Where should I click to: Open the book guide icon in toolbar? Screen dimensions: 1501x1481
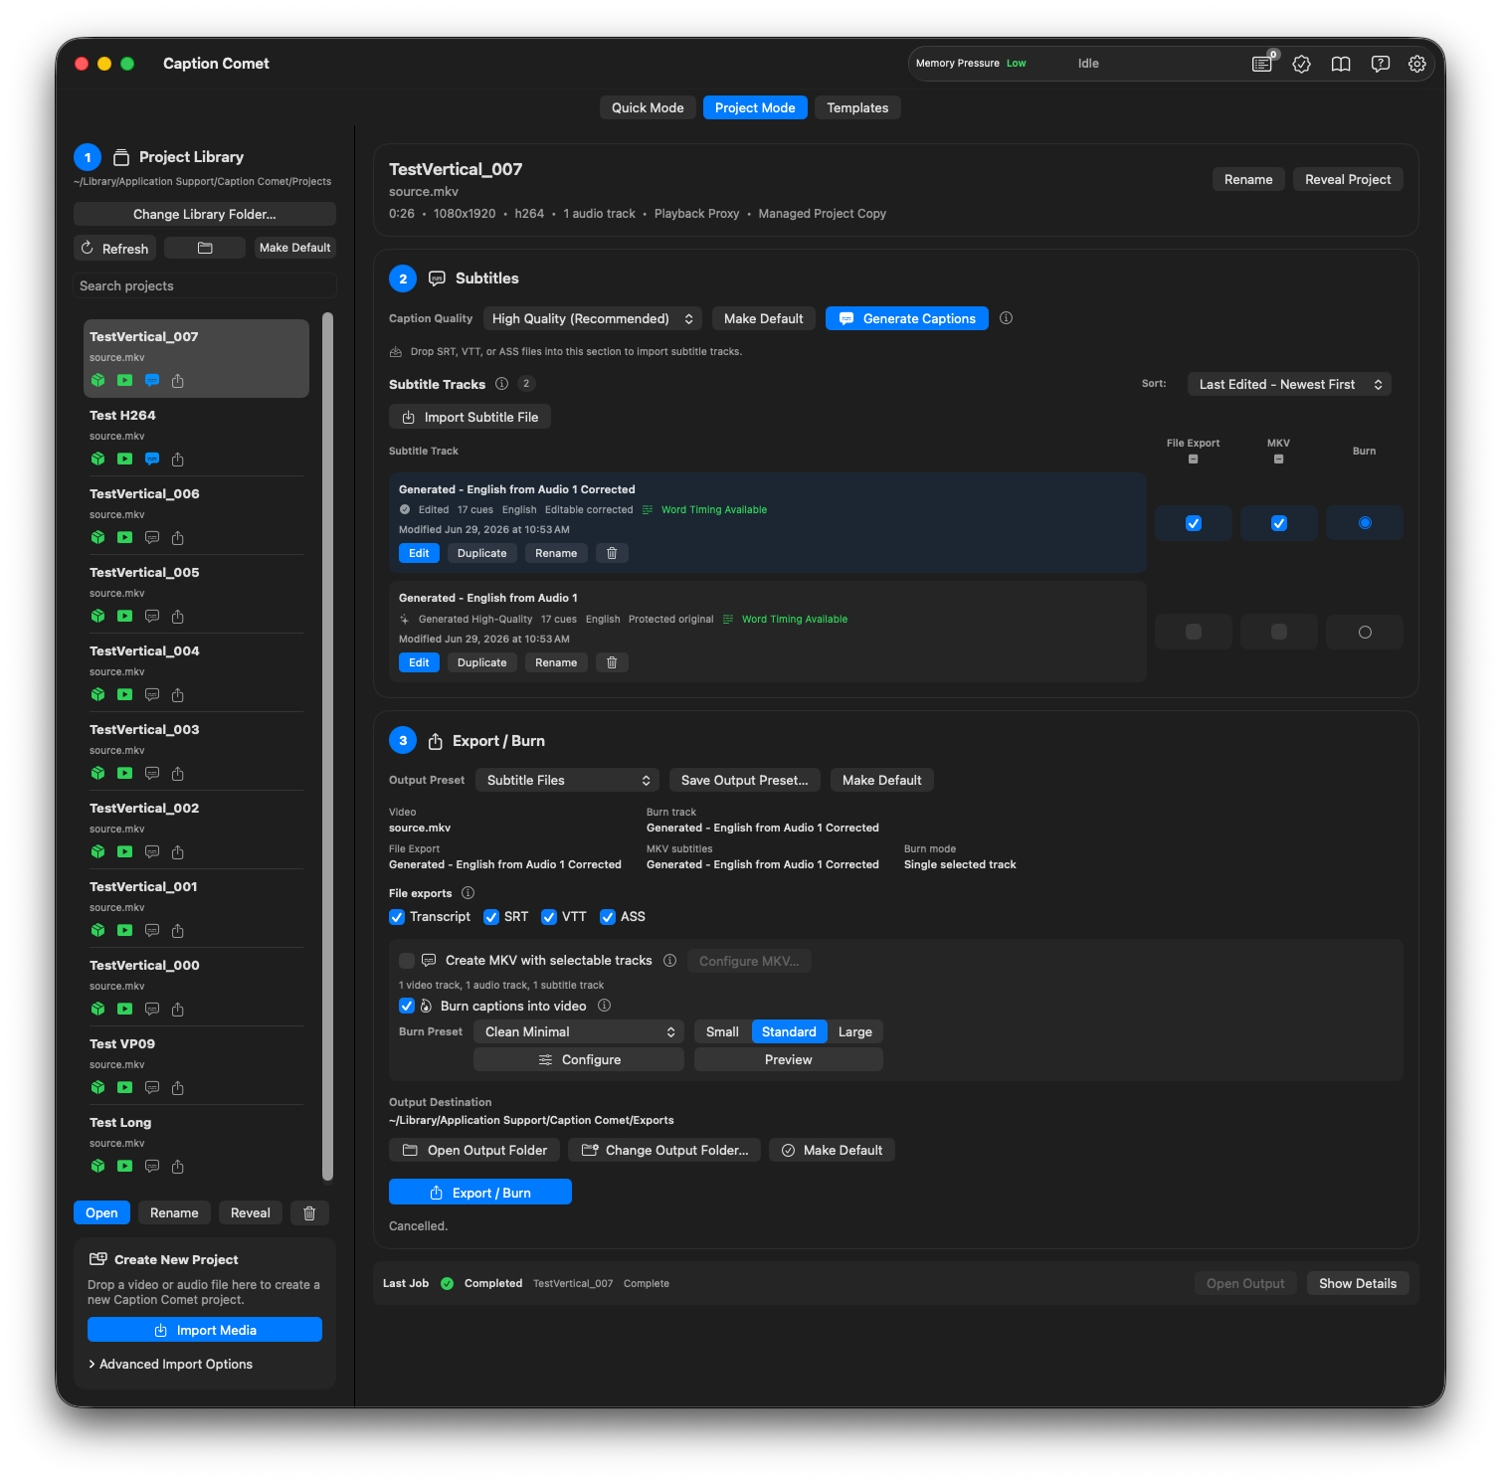point(1341,64)
